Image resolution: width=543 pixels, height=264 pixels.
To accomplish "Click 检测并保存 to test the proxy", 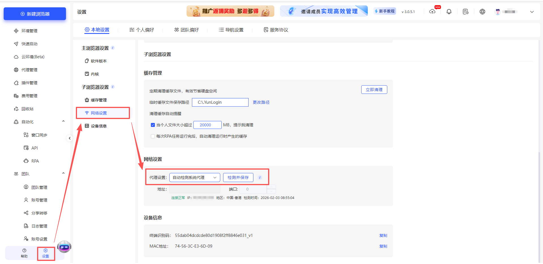I will point(238,178).
